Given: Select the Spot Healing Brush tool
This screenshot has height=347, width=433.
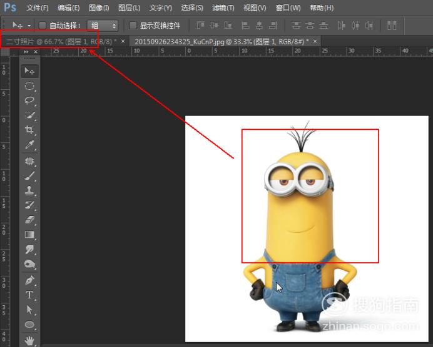Looking at the screenshot, I should point(29,161).
